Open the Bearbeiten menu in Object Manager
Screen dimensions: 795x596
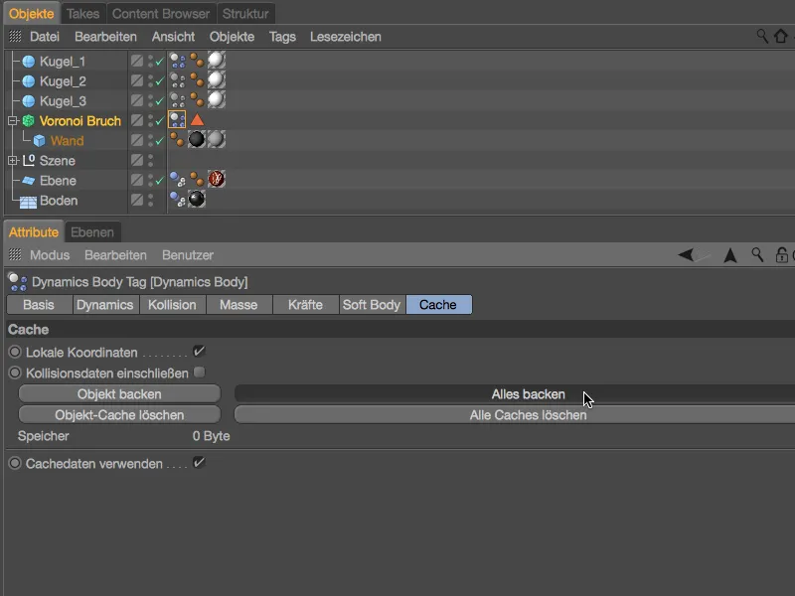point(105,37)
